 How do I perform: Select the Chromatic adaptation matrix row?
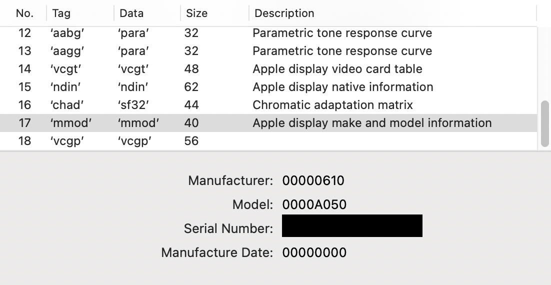pos(332,105)
